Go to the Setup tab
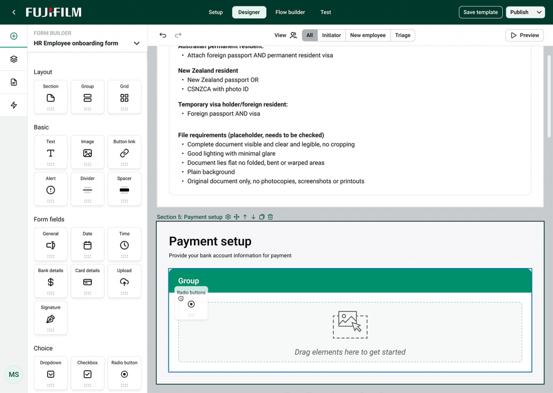The width and height of the screenshot is (553, 393). point(215,12)
